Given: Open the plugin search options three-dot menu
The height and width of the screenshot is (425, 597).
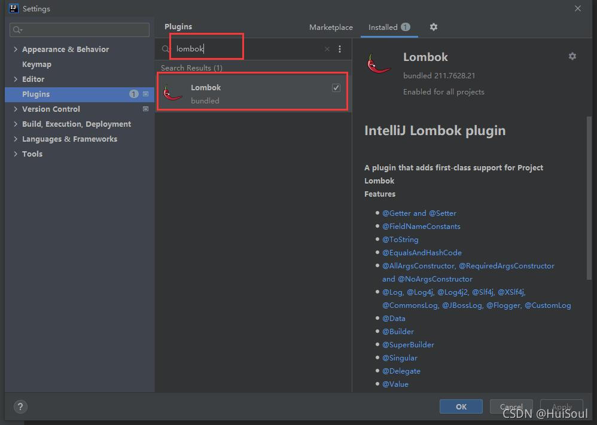Looking at the screenshot, I should (340, 49).
